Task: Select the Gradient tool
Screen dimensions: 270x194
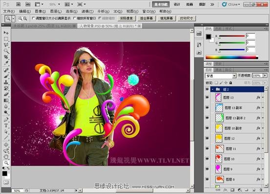Action: point(6,100)
